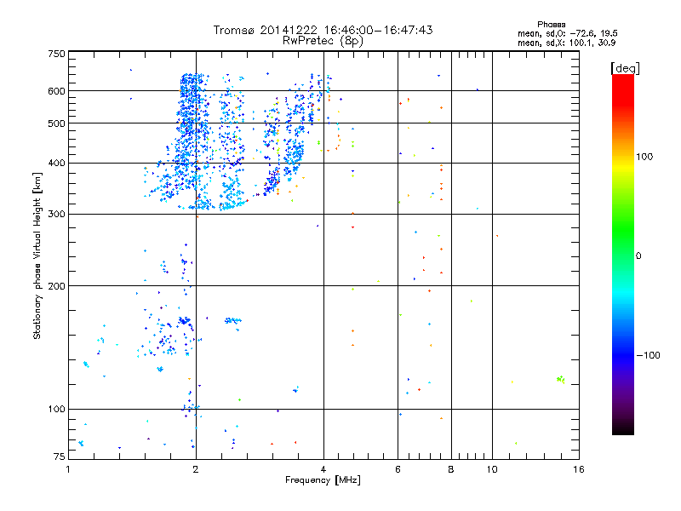Click the 'Phases' header label

tap(551, 25)
